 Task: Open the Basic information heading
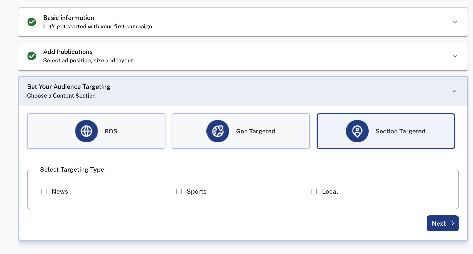coord(69,18)
